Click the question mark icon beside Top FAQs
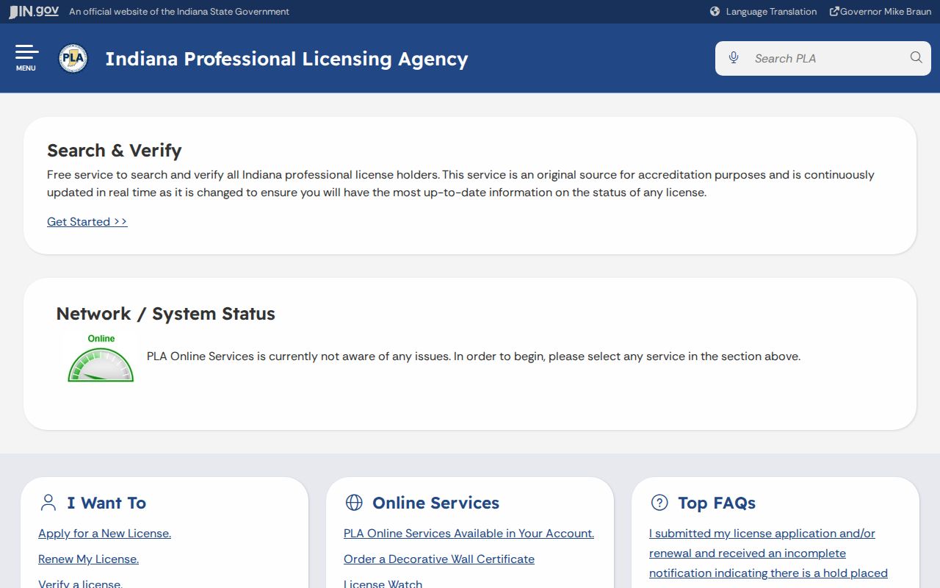The height and width of the screenshot is (588, 940). tap(659, 503)
